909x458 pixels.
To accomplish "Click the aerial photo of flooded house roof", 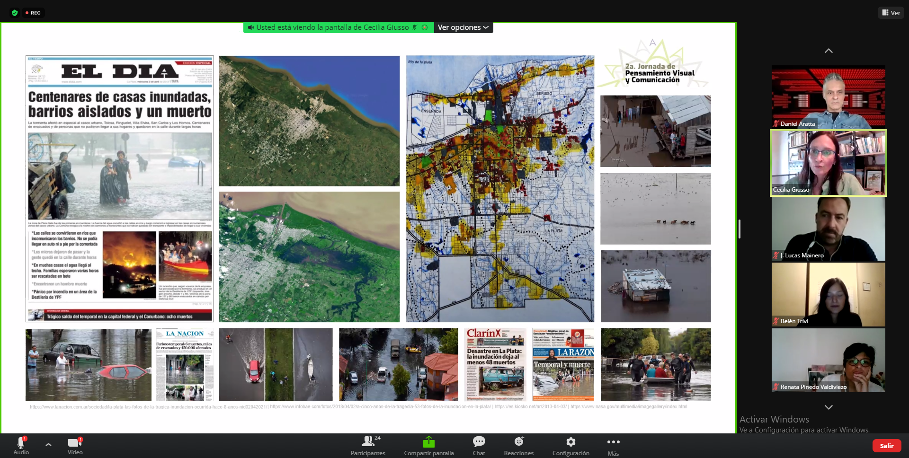I will pyautogui.click(x=656, y=286).
